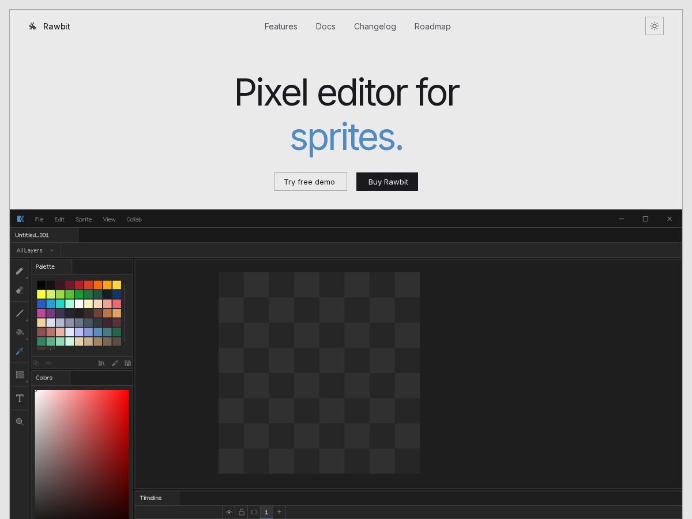Click the overlapping circles icon in the Palette footer

36,363
